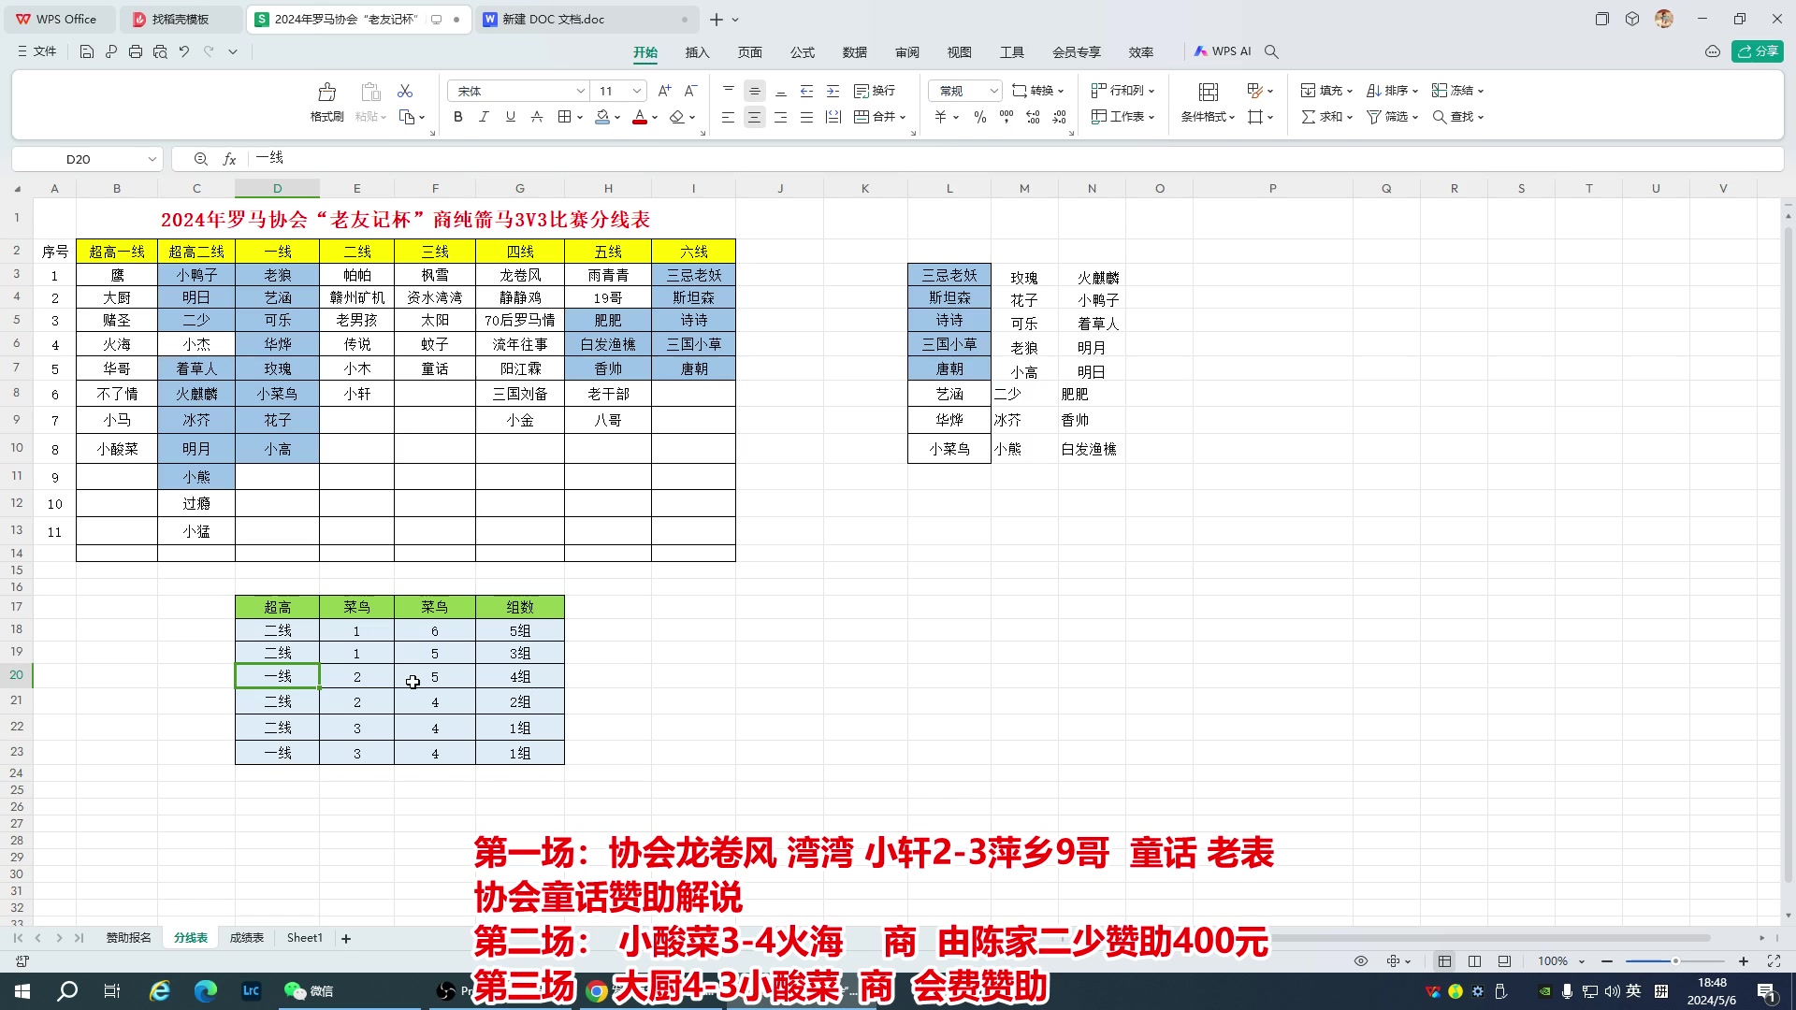Click the Undo arrow

coord(184,51)
